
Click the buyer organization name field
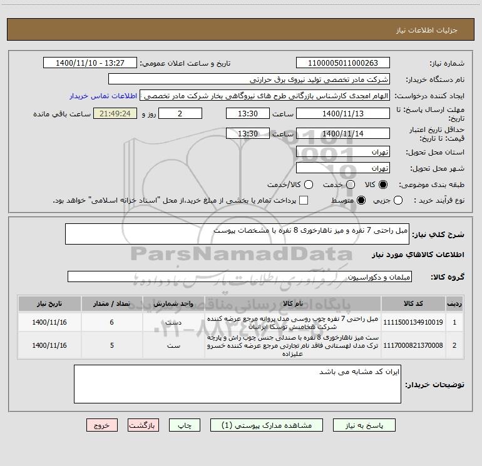pyautogui.click(x=249, y=79)
